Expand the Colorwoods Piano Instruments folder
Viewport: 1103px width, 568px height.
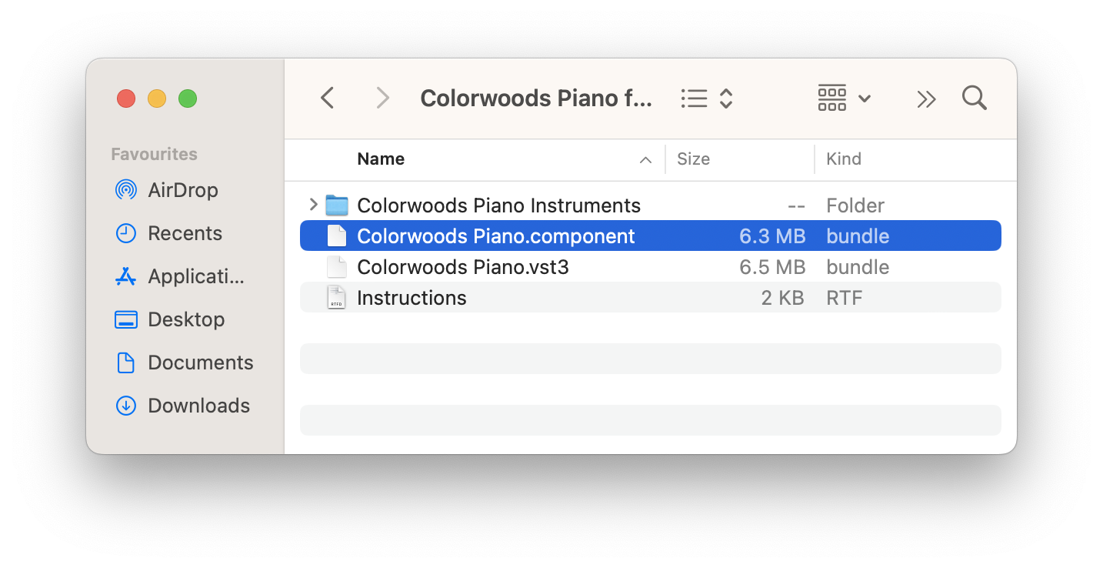pos(313,205)
